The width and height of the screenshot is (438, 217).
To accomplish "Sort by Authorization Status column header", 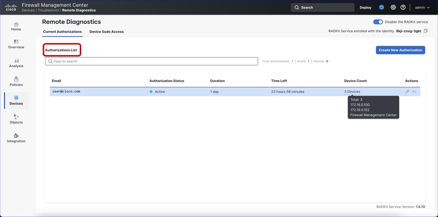I will click(167, 81).
